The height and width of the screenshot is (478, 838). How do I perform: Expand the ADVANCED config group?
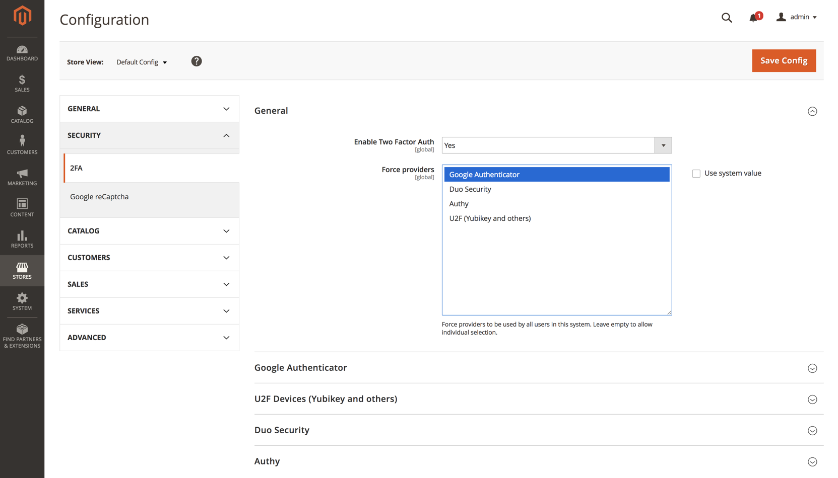point(149,338)
